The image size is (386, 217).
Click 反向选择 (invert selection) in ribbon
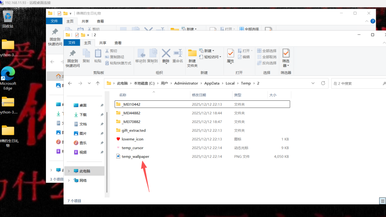click(x=267, y=63)
